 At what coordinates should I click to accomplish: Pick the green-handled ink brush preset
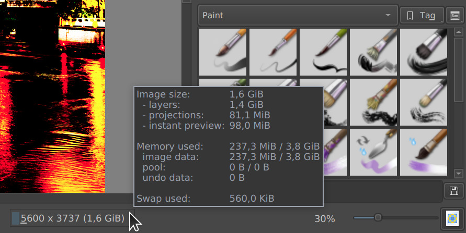(323, 52)
